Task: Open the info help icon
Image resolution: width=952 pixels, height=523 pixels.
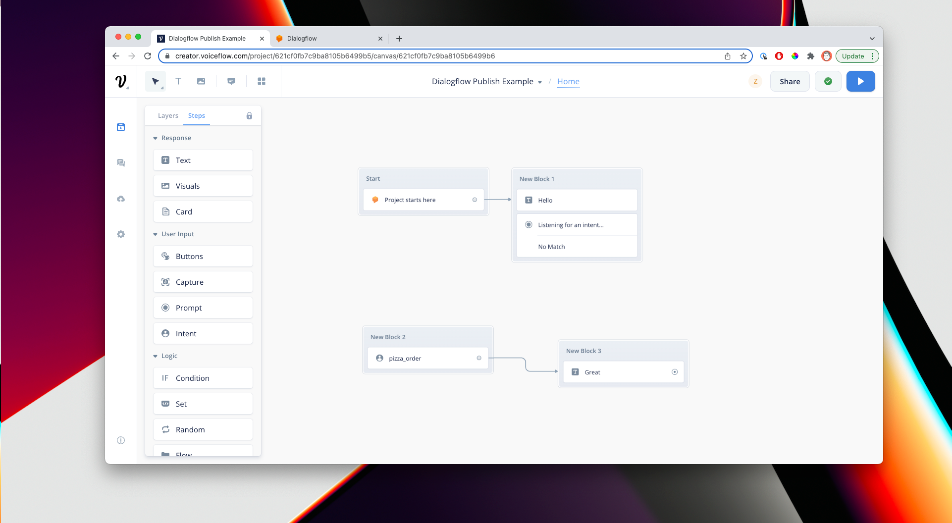Action: click(121, 440)
